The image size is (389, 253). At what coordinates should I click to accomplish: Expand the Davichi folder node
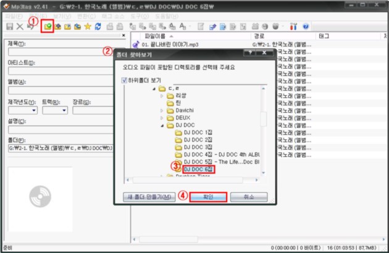click(x=162, y=110)
